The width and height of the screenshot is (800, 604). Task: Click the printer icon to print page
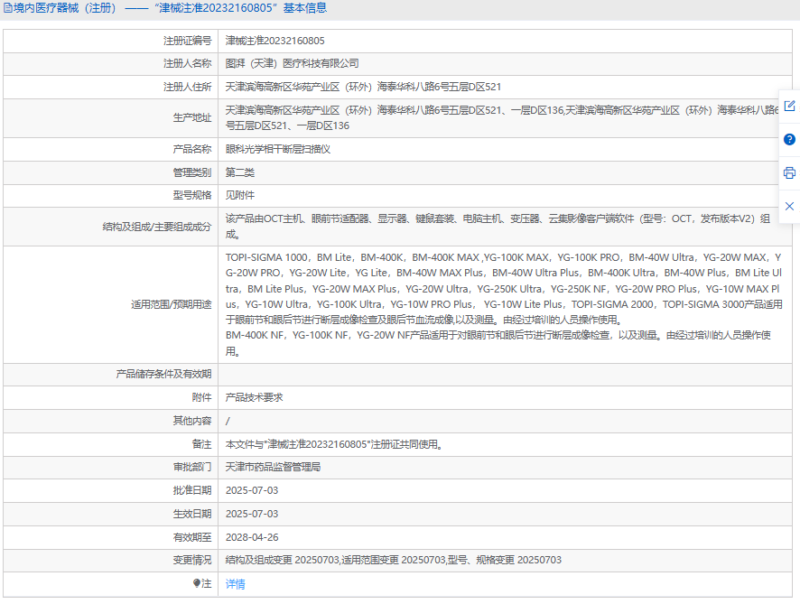(x=789, y=173)
